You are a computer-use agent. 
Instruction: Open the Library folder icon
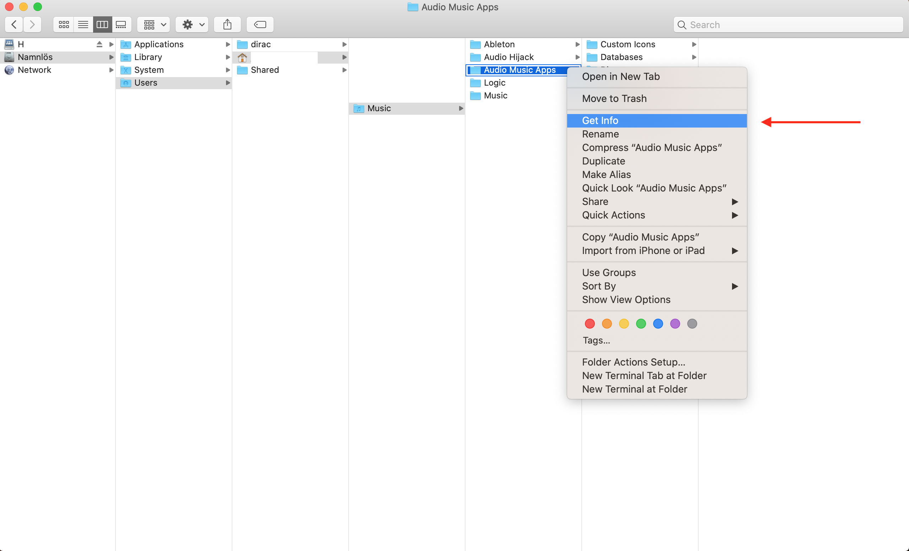[x=126, y=58]
